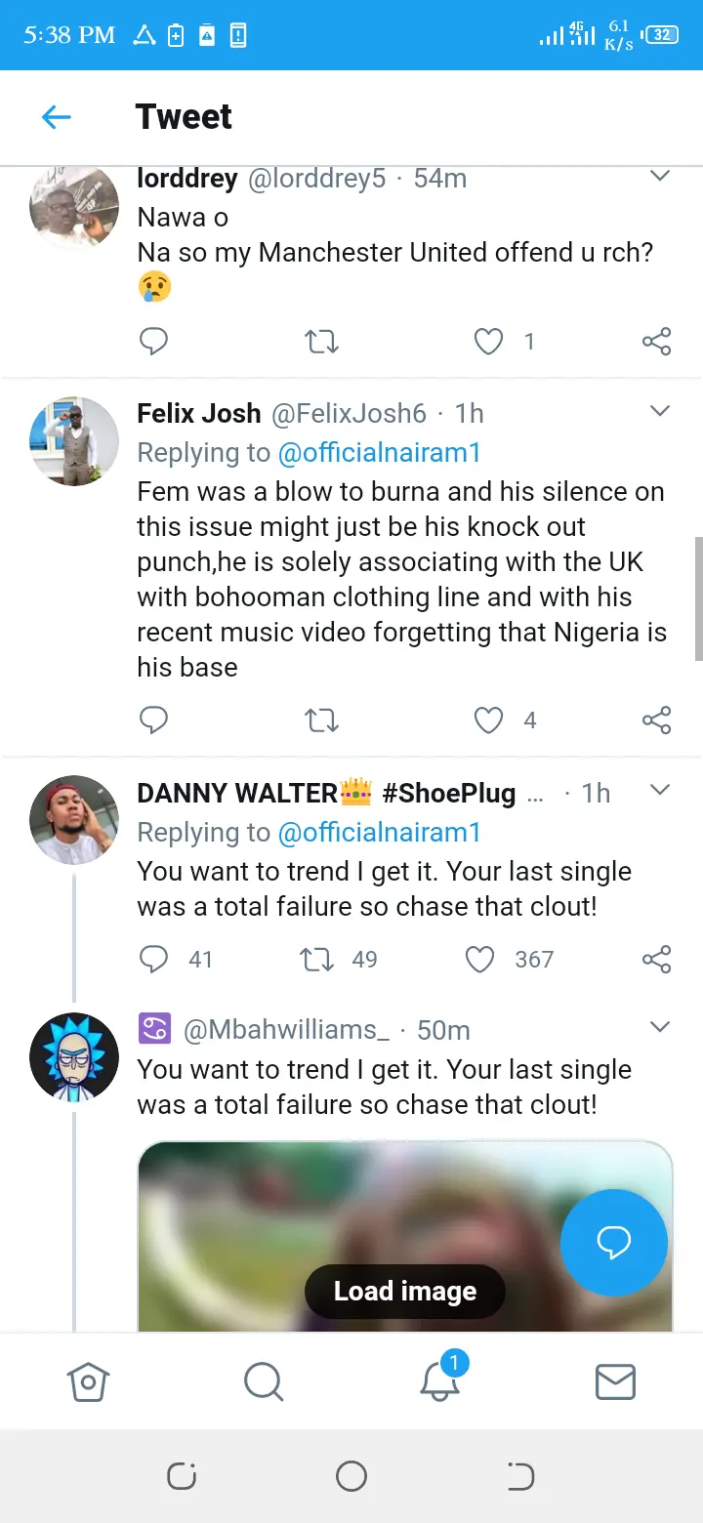This screenshot has width=703, height=1523.
Task: Retweet Felix Josh's tweet
Action: click(x=321, y=720)
